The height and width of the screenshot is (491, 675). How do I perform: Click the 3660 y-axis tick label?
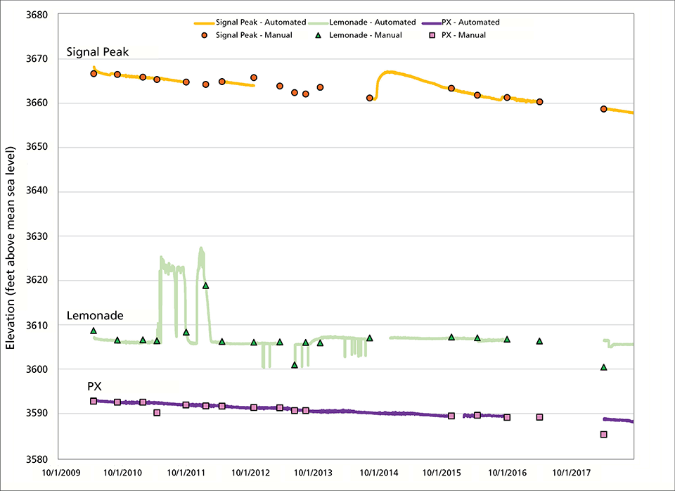[37, 103]
